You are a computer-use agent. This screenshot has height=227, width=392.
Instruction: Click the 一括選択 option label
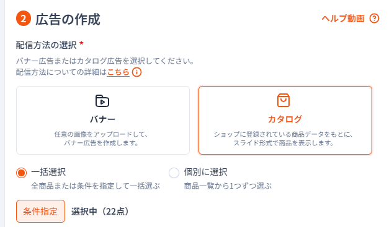pos(48,172)
